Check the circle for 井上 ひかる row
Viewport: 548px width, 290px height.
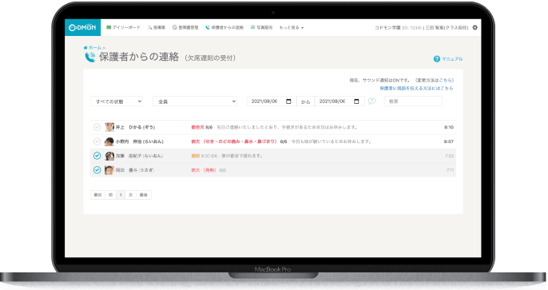[97, 127]
